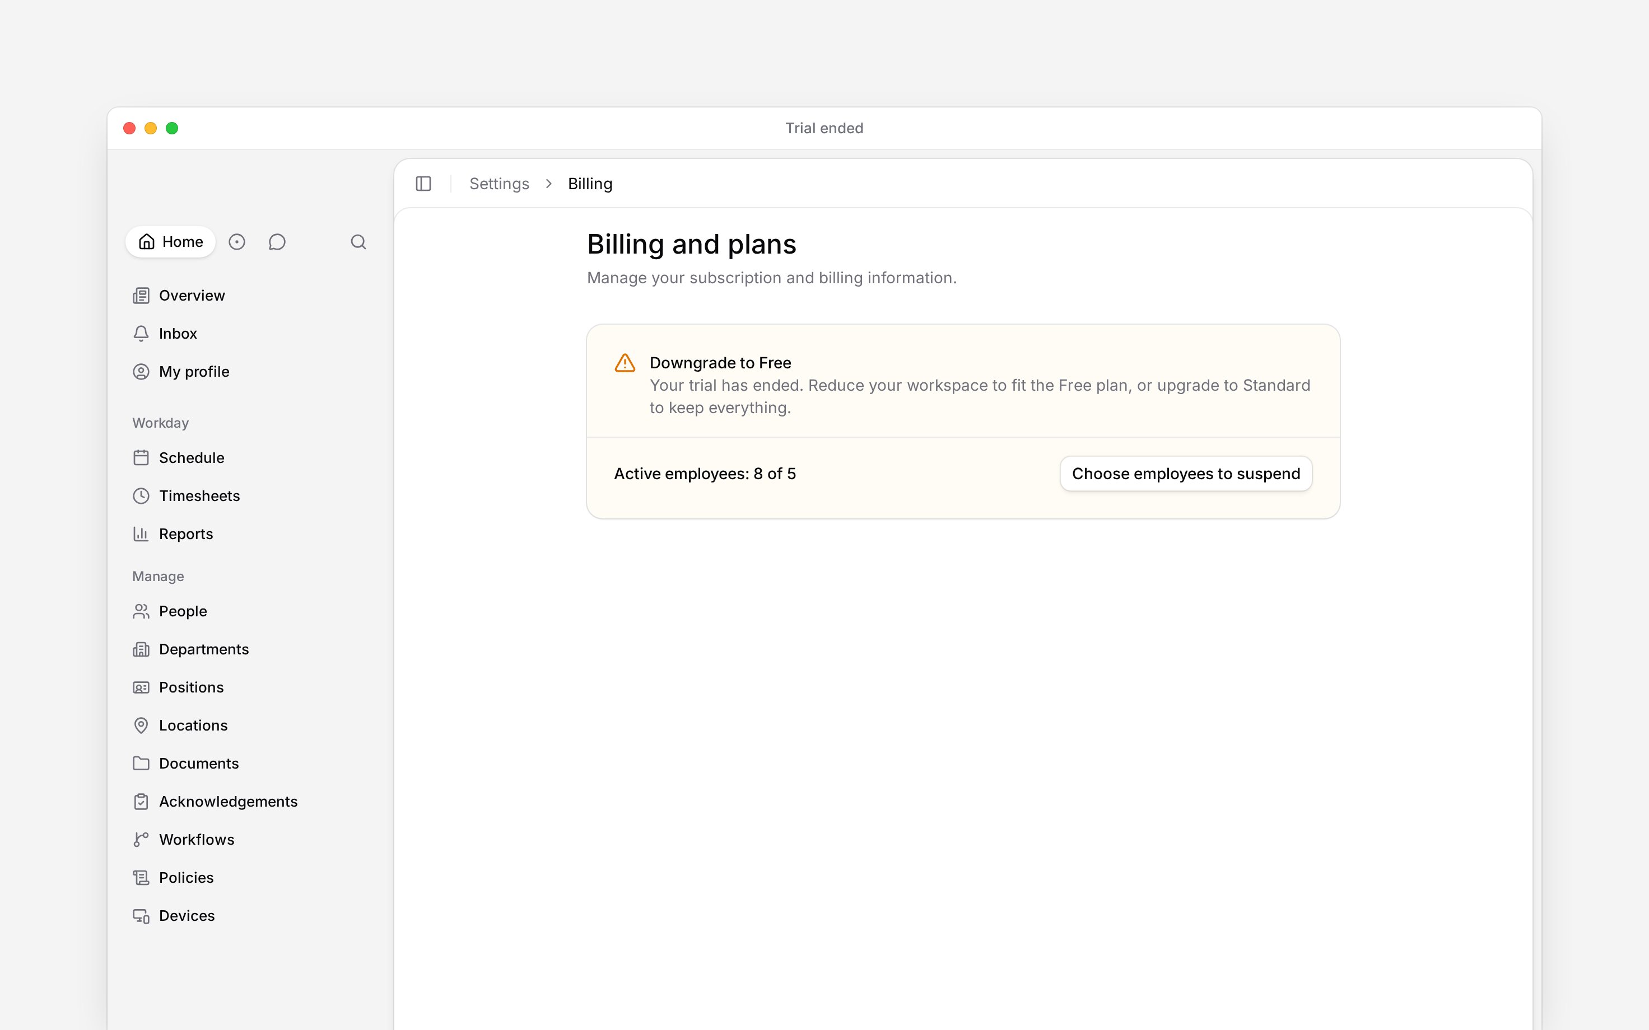Click the Documents folder icon
Image resolution: width=1649 pixels, height=1030 pixels.
click(x=141, y=764)
